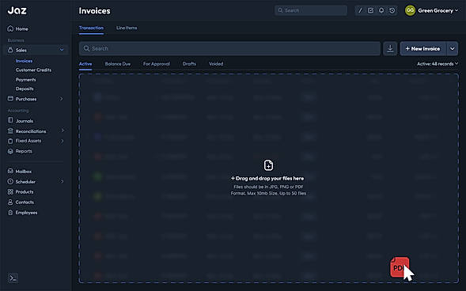
Task: Open the Active: 48 records dropdown
Action: pyautogui.click(x=438, y=64)
